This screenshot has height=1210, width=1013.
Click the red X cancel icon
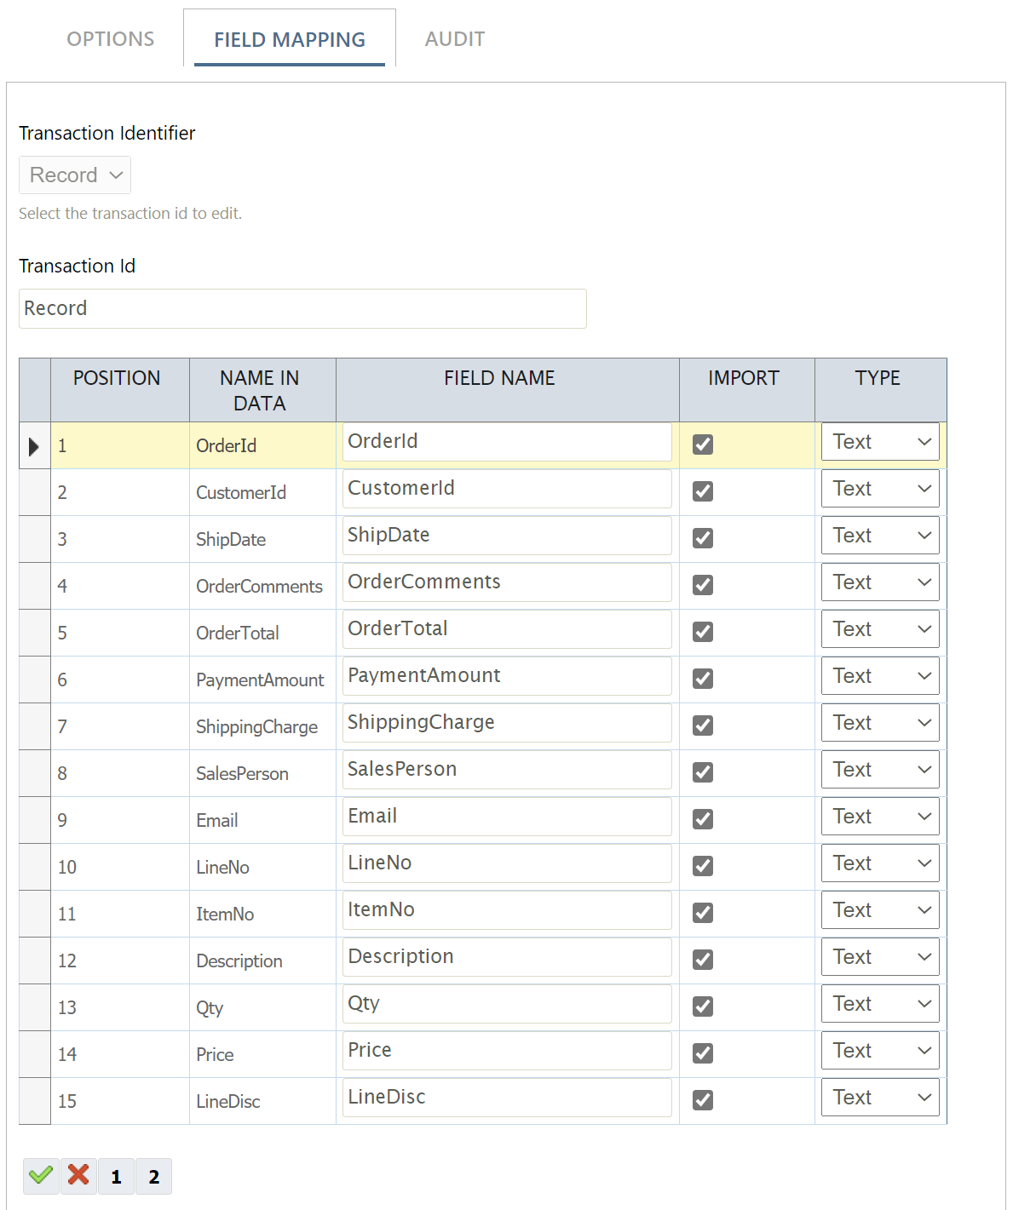78,1176
